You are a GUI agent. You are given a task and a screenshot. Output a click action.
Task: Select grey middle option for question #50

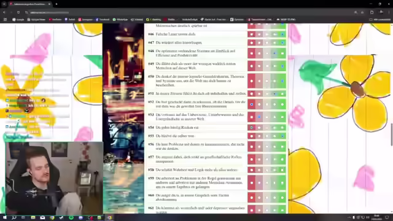point(267,81)
